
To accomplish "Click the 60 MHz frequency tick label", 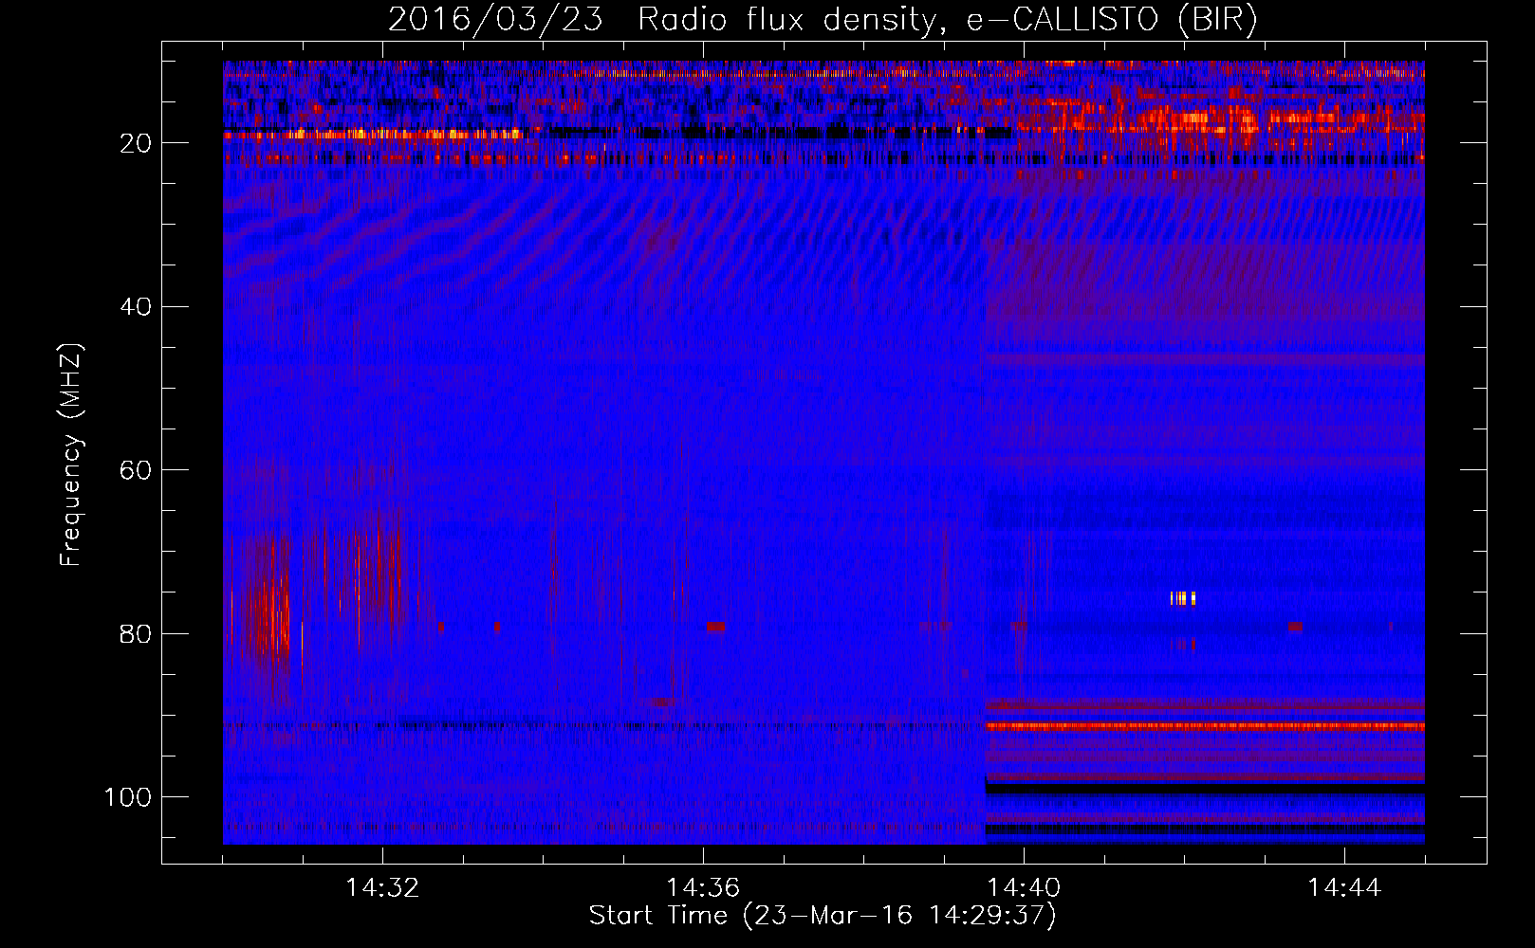I will tap(136, 470).
